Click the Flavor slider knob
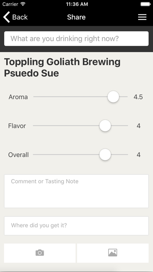 point(105,125)
